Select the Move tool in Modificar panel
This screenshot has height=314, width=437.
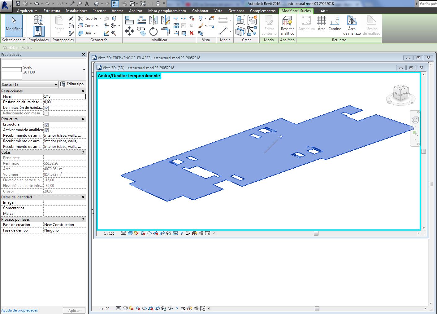coord(130,31)
